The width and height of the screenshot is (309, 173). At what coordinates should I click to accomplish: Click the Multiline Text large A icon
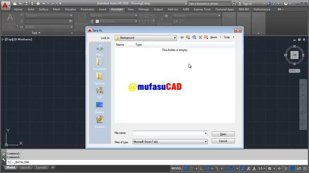(10, 18)
